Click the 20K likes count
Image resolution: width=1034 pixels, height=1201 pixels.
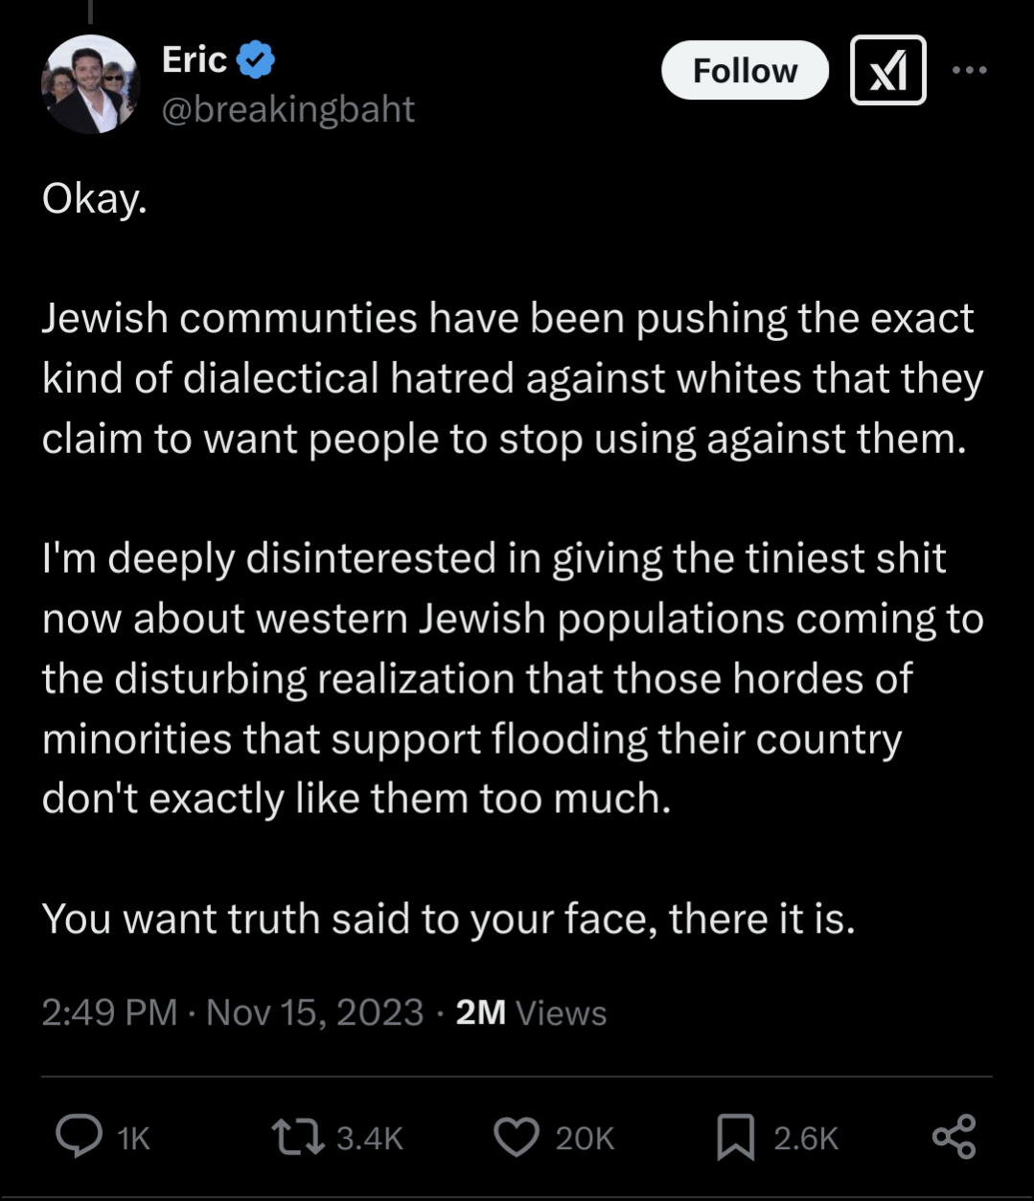coord(585,1138)
